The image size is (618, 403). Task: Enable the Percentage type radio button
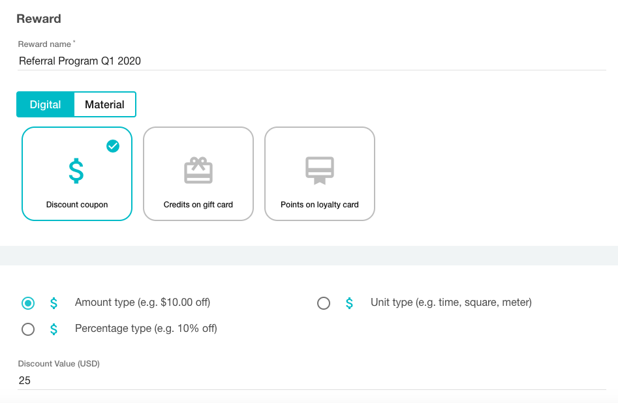pyautogui.click(x=28, y=329)
